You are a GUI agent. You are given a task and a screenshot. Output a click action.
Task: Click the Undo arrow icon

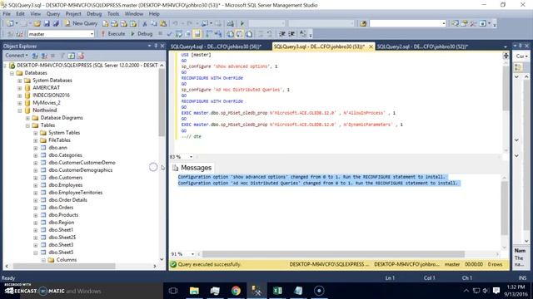(x=175, y=23)
